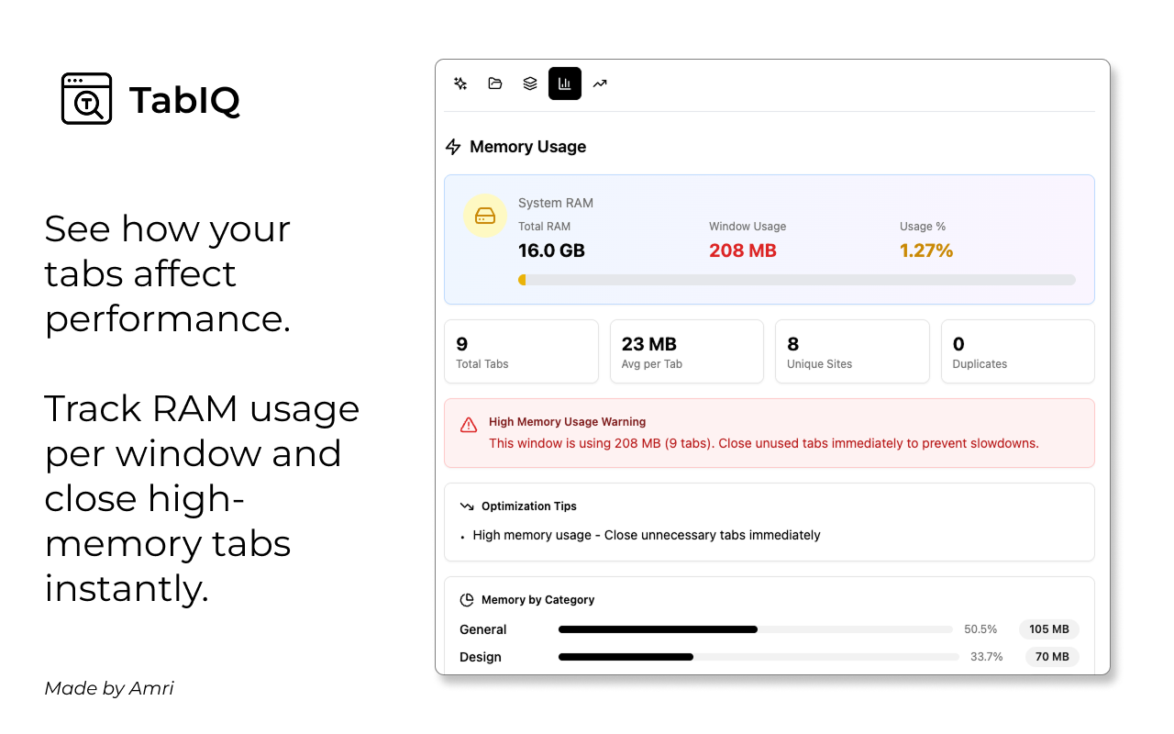Click the arrow icon beside Optimization Tips
The image size is (1174, 734).
[x=465, y=506]
